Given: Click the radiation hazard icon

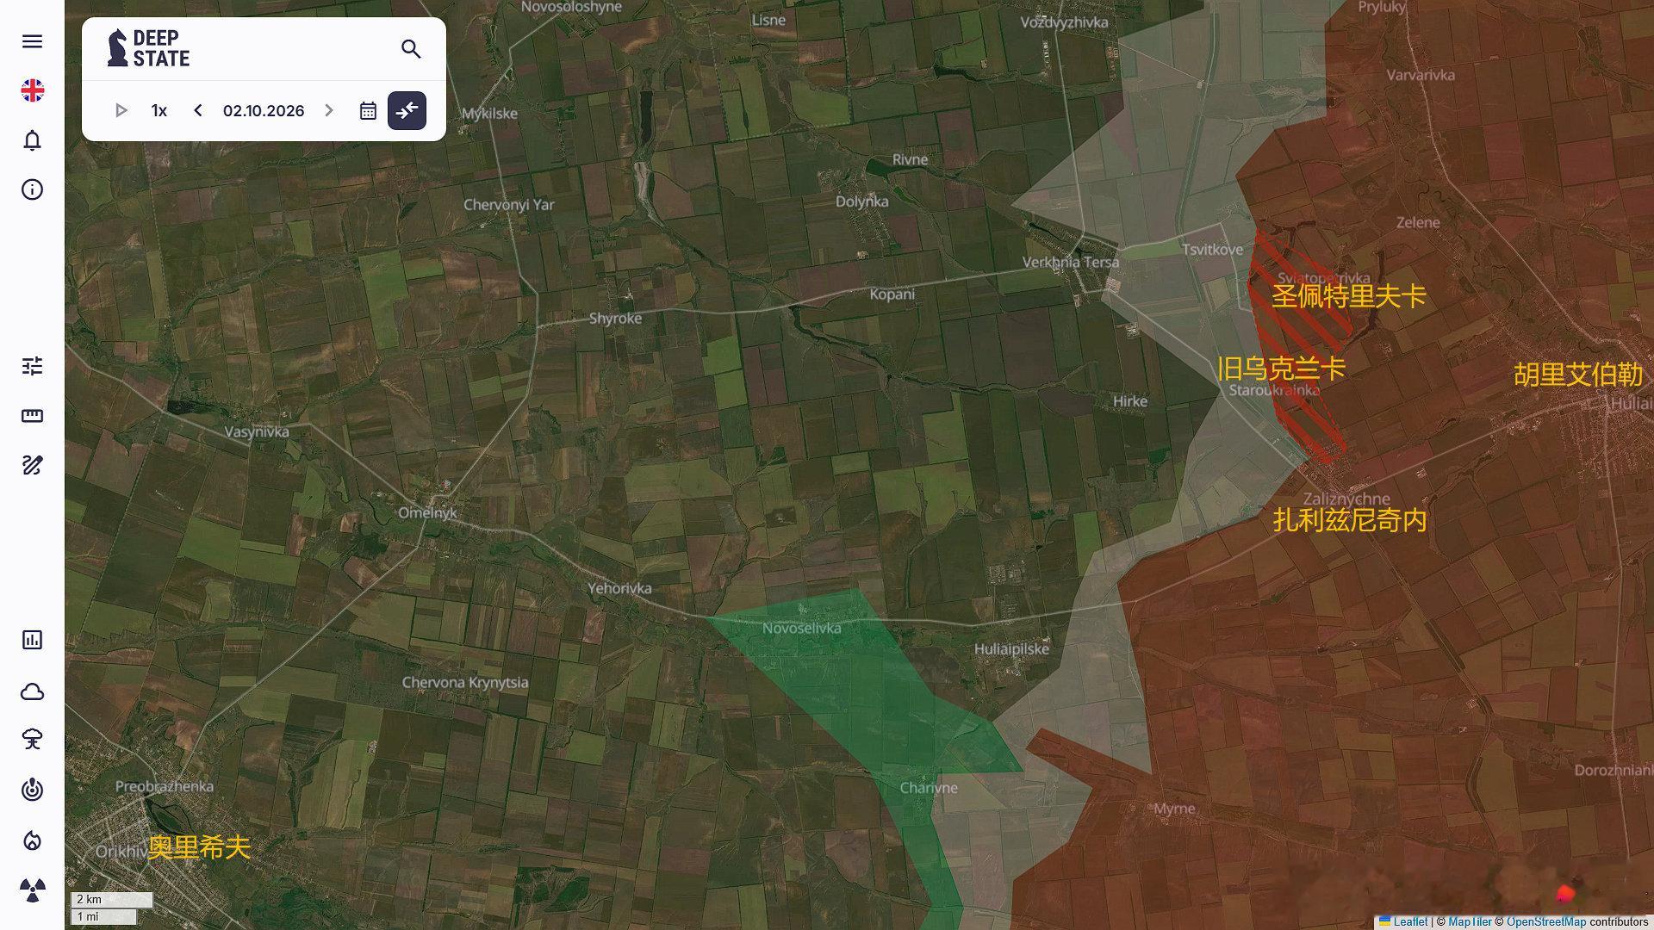Looking at the screenshot, I should tap(32, 890).
